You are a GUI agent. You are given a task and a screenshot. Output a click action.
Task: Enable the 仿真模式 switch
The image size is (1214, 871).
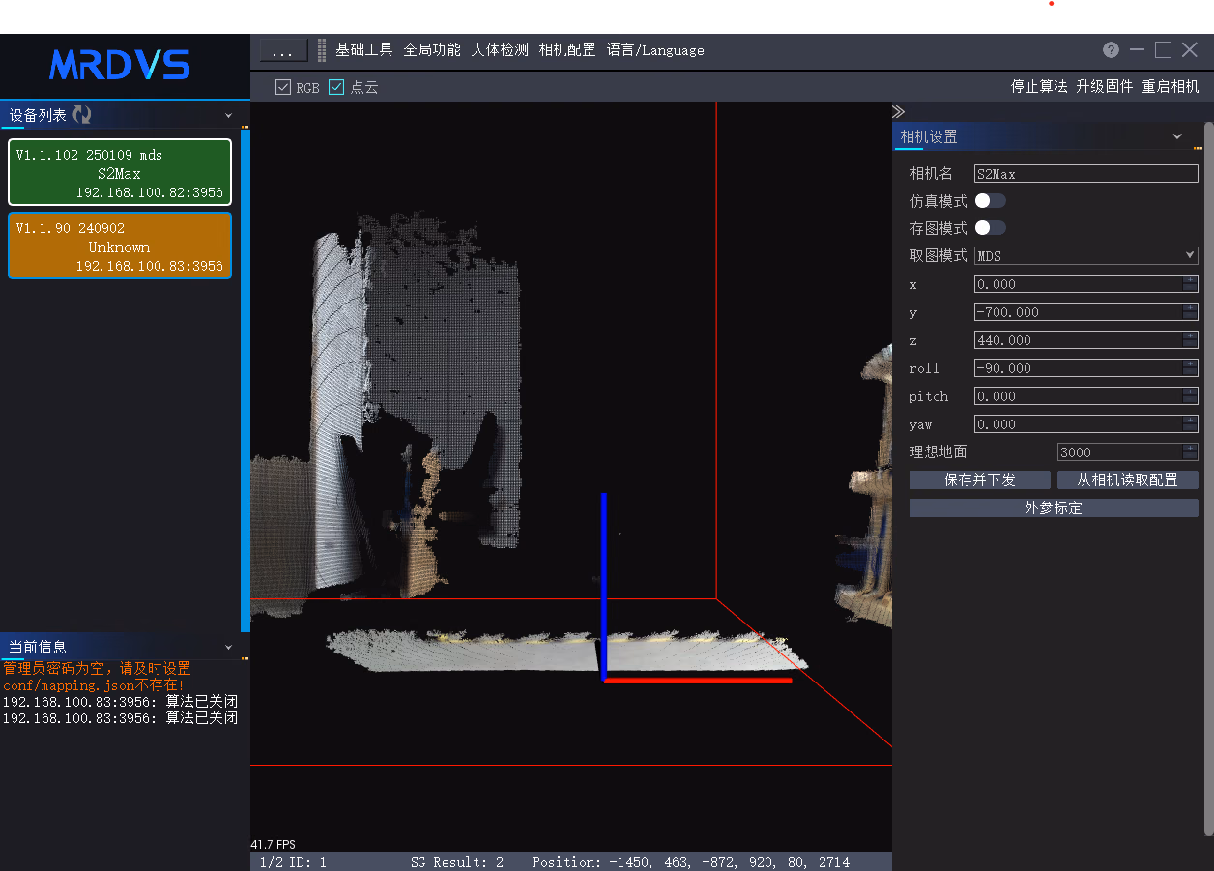coord(990,201)
